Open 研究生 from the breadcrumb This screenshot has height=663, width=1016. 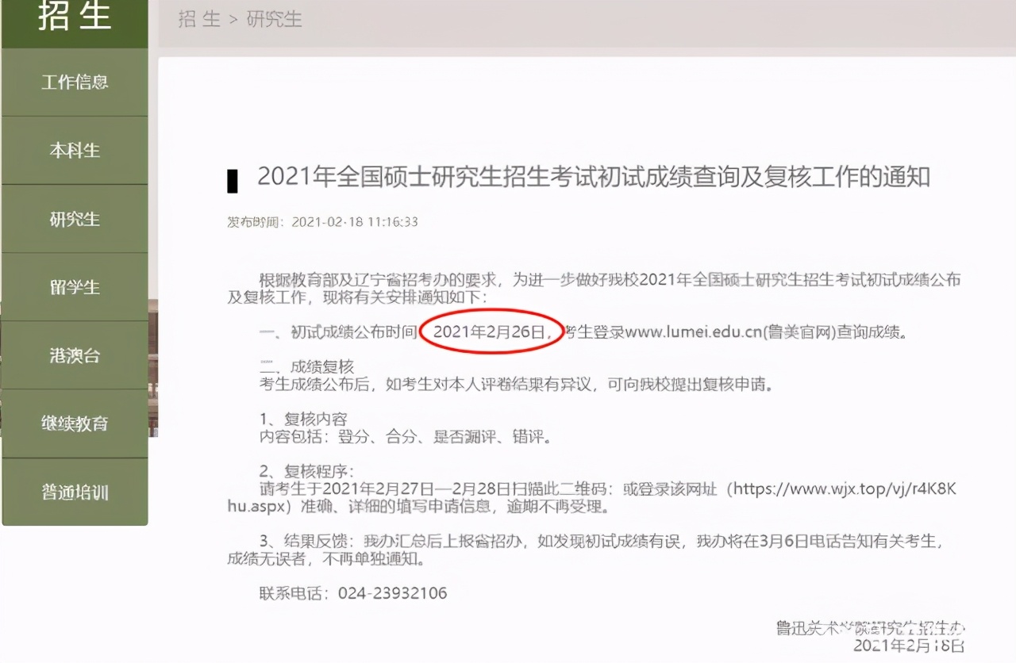[275, 20]
